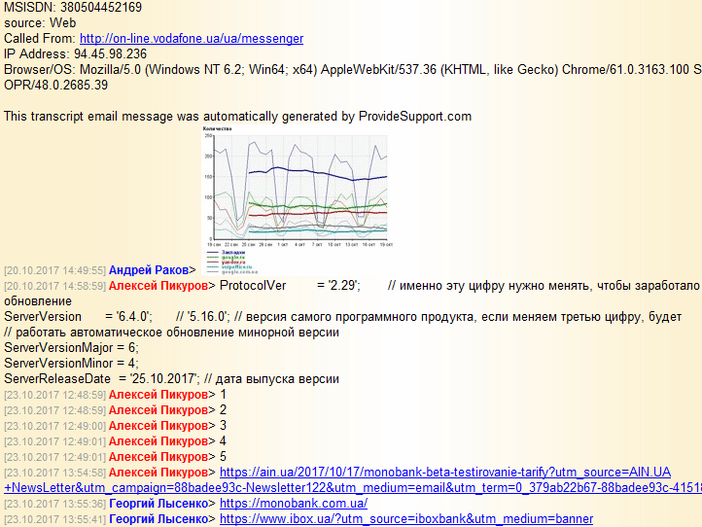Click the 'ServerVersionMajor = 6;' line
This screenshot has width=702, height=527.
[71, 348]
